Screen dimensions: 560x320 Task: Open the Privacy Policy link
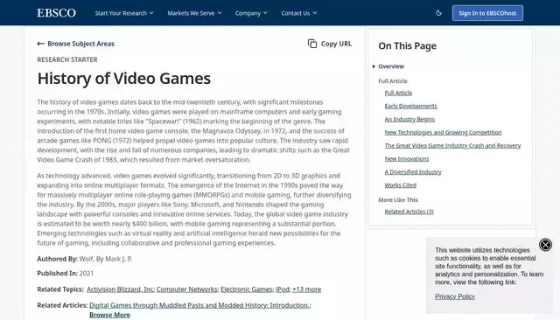pos(455,296)
